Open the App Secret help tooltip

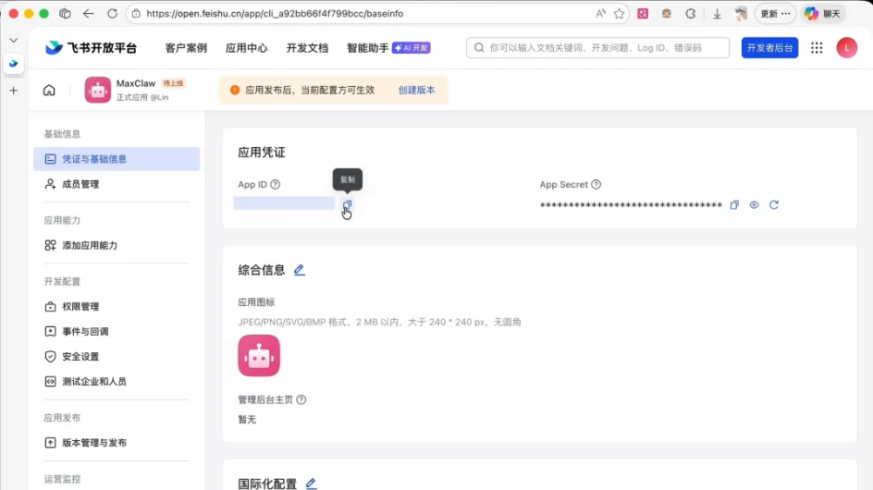(596, 184)
